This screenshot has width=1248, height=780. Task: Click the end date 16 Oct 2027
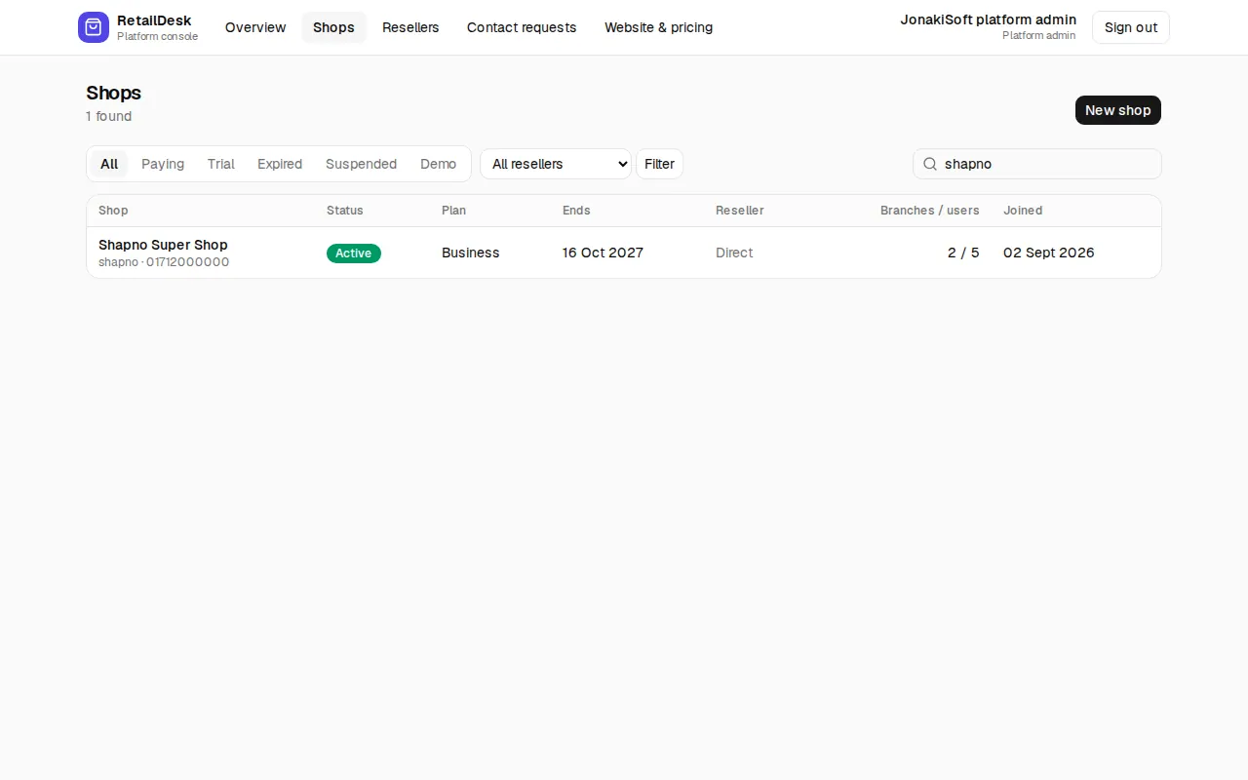603,253
